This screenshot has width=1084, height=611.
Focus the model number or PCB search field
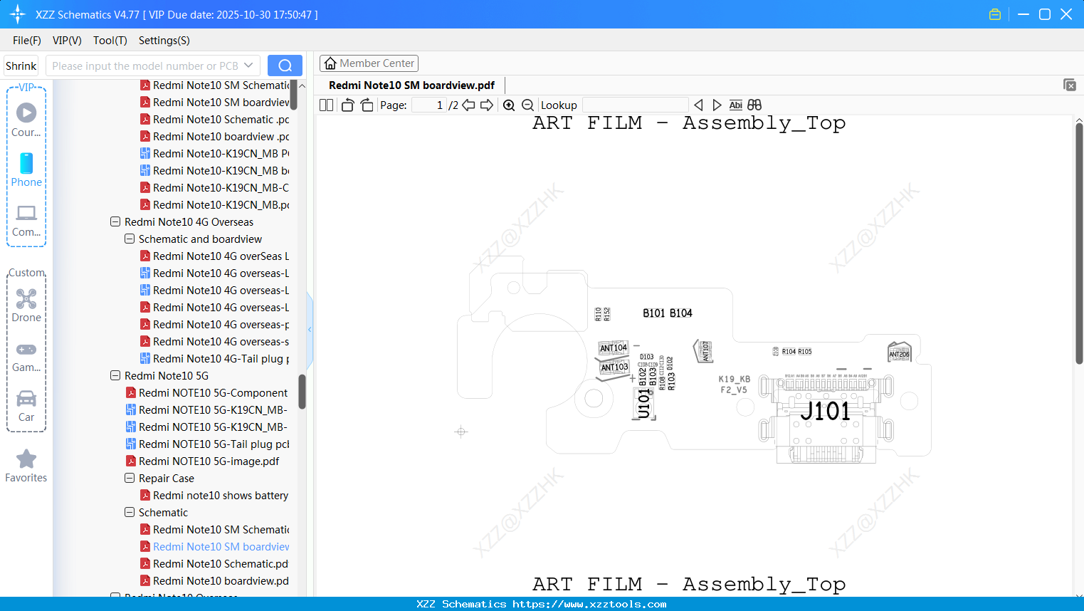[x=145, y=66]
